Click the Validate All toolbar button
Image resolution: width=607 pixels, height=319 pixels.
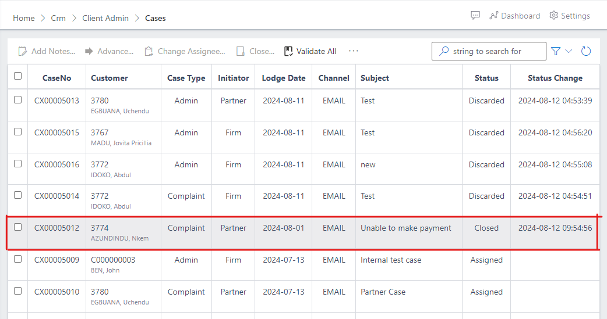(310, 51)
